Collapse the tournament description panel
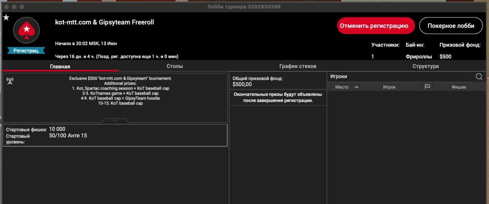The height and width of the screenshot is (204, 489). pos(115,120)
